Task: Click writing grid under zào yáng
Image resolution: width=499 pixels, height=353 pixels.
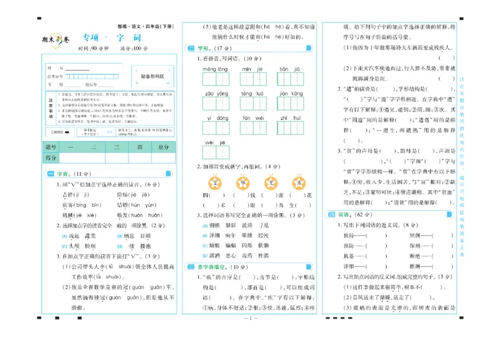Action: tap(216, 104)
